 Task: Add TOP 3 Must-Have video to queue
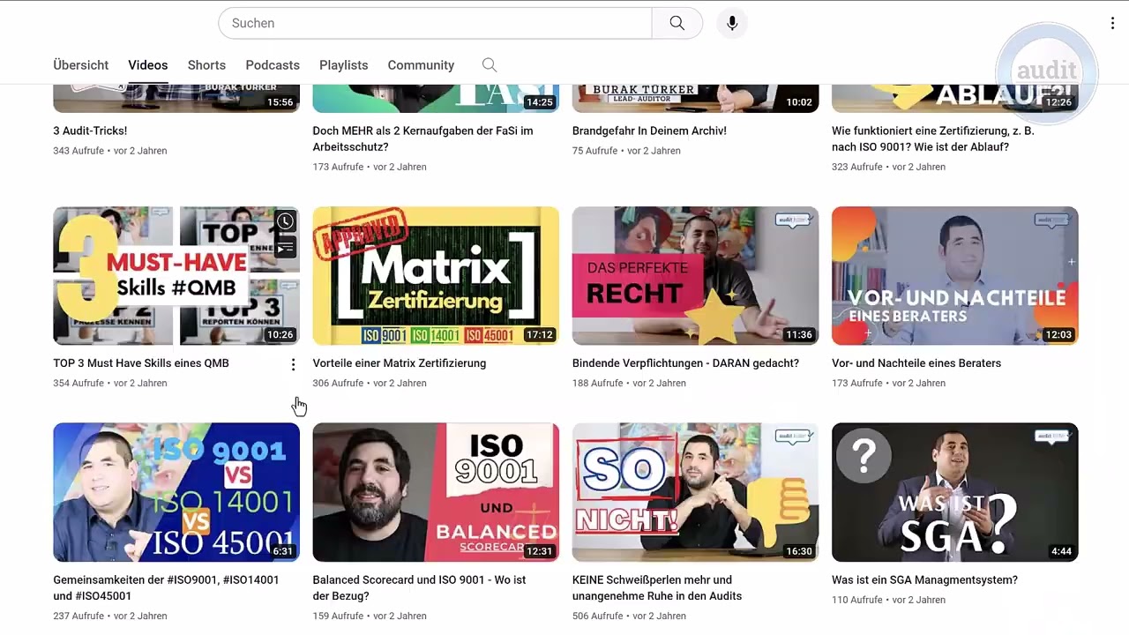pyautogui.click(x=285, y=247)
